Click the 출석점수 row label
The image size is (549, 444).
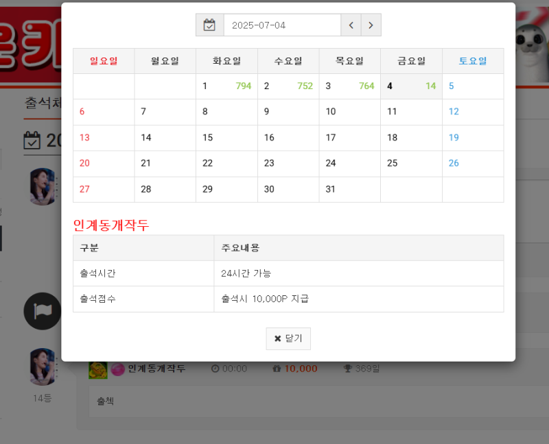pos(143,299)
